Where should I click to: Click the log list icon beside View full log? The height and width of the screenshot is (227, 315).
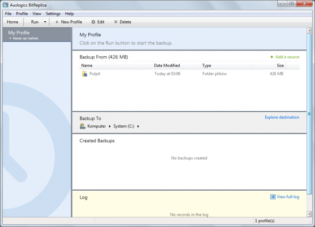272,197
